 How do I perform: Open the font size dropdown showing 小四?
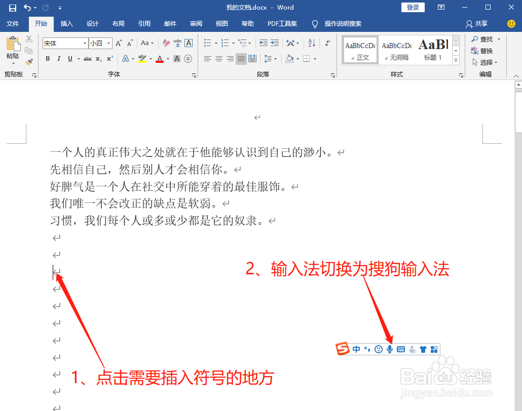pyautogui.click(x=108, y=44)
